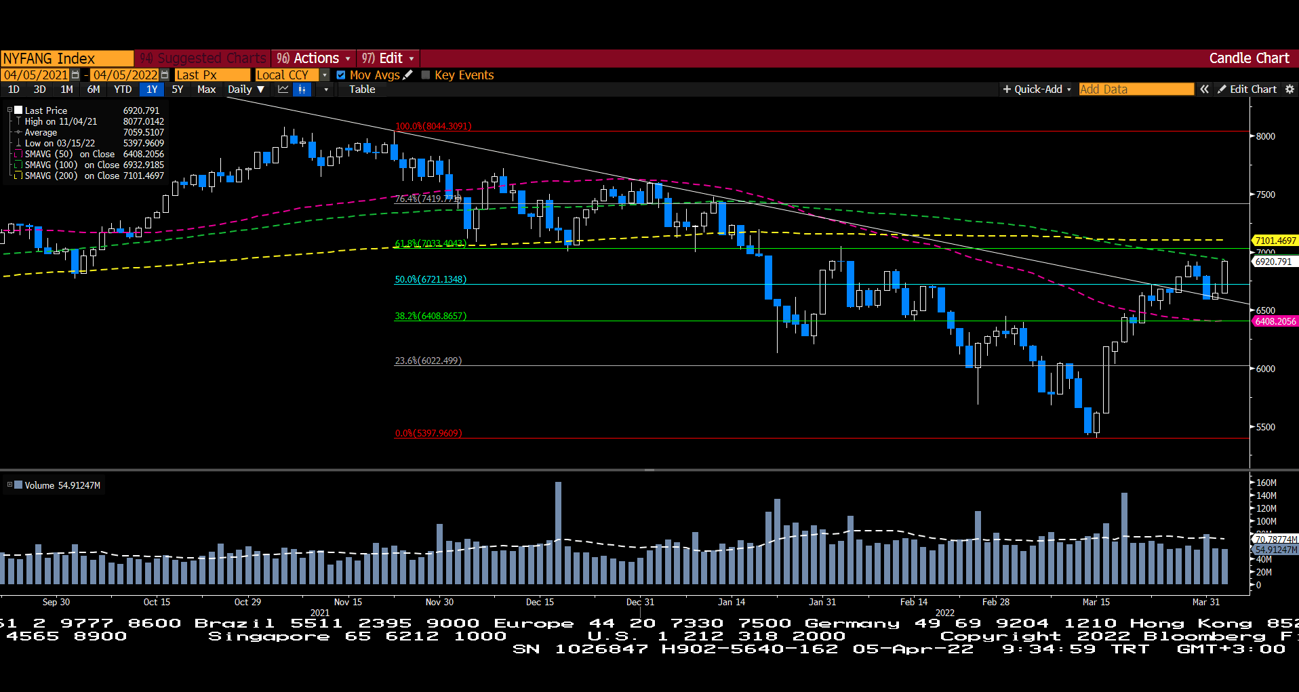This screenshot has height=692, width=1299.
Task: Select the 0.0%(5397.9609) Fibonacci label
Action: click(x=428, y=433)
